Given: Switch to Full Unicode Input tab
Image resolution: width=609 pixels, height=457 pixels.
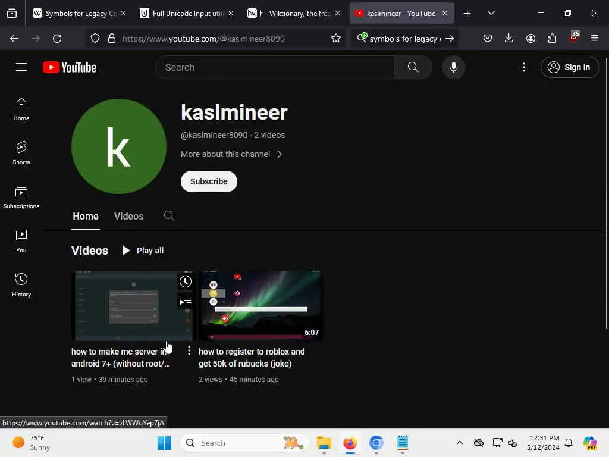Looking at the screenshot, I should point(183,14).
